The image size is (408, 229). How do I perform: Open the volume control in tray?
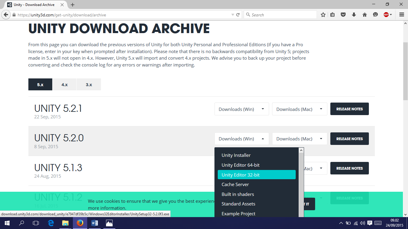coord(363,223)
